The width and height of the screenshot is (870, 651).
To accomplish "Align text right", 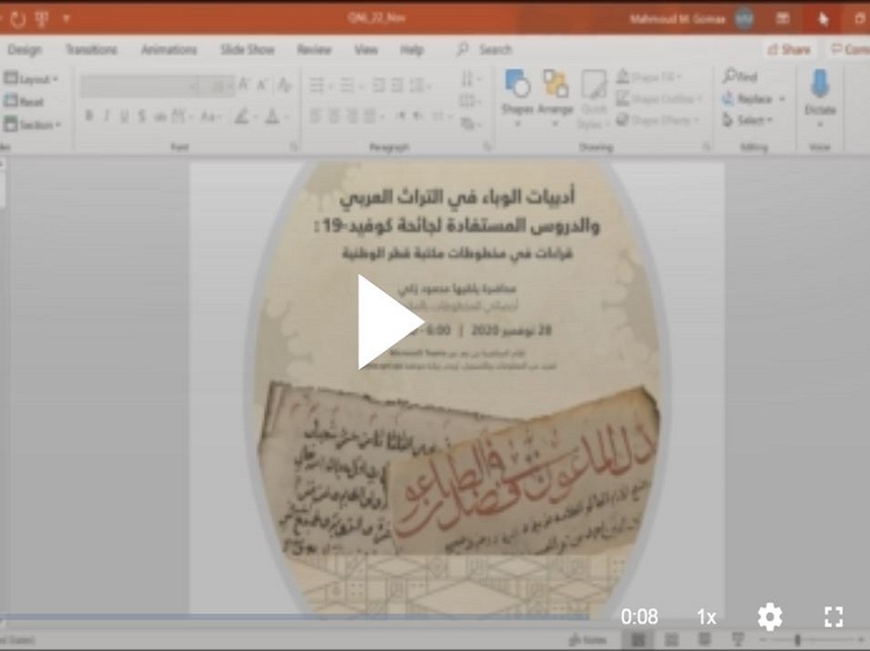I will [352, 116].
